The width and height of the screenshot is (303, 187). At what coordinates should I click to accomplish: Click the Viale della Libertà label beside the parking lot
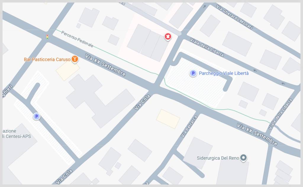pos(207,47)
